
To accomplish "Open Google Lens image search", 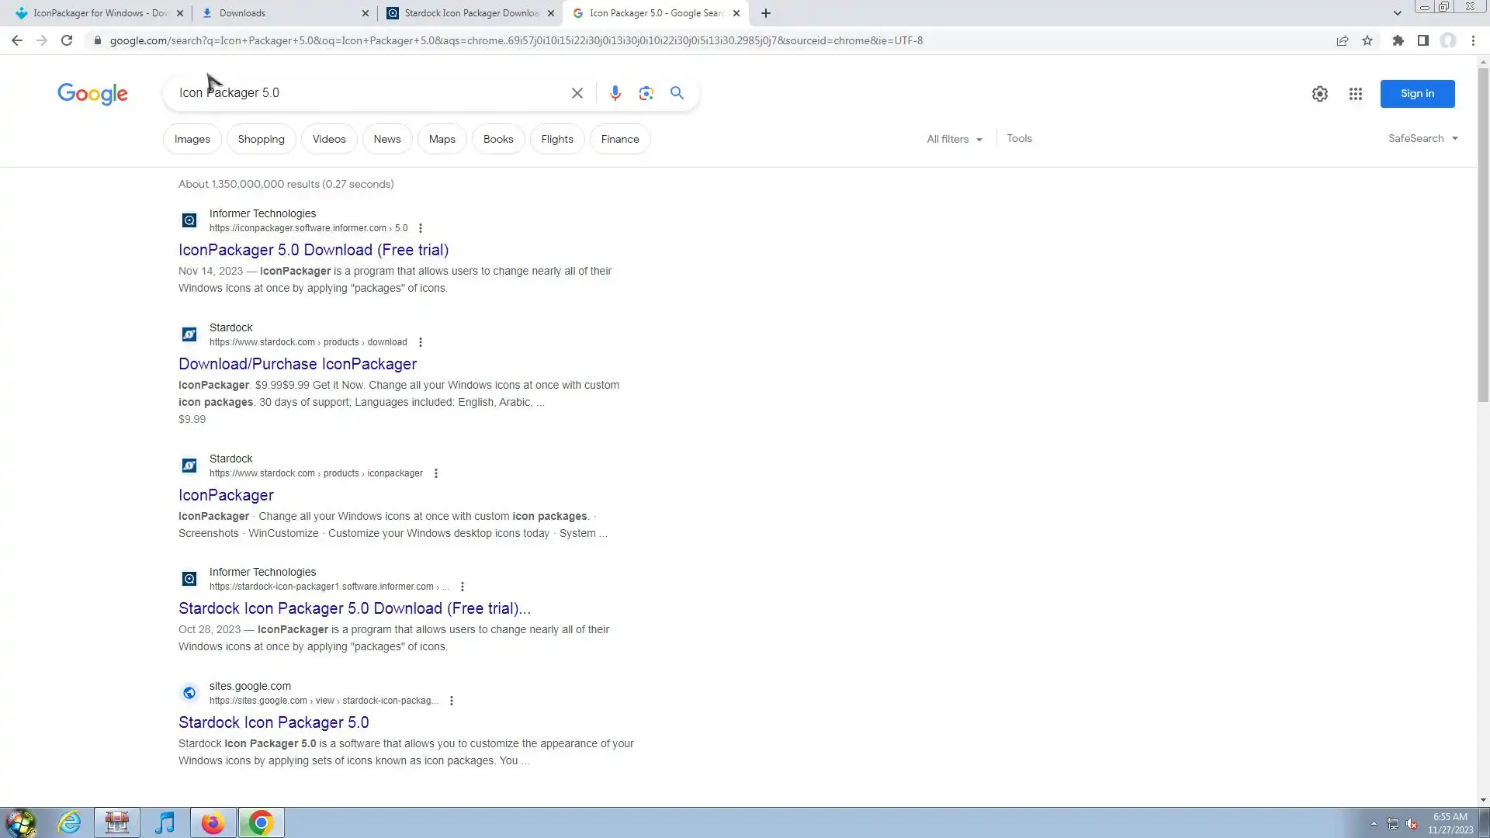I will pos(646,93).
